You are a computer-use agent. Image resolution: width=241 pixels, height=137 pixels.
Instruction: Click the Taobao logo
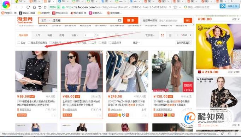pos(25,20)
